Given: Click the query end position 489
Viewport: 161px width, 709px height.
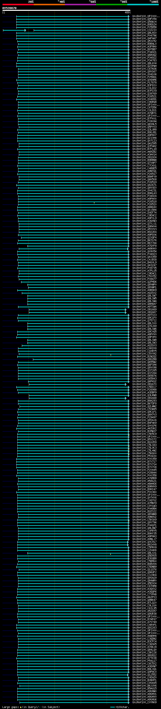Looking at the screenshot, I should pos(127,12).
